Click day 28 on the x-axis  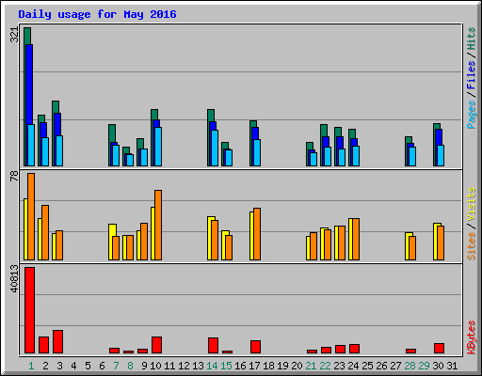(x=410, y=366)
